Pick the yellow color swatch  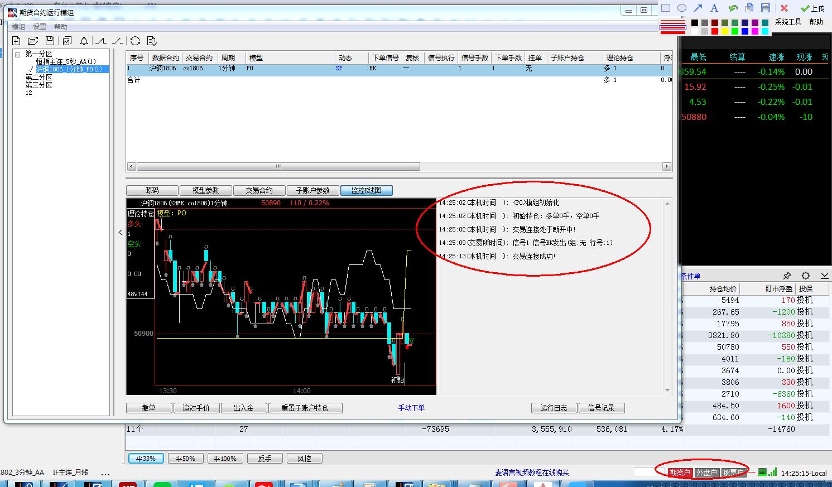point(724,32)
